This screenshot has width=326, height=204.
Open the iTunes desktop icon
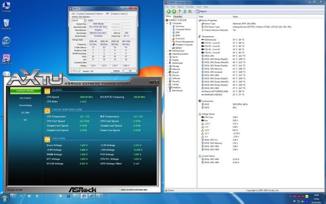click(6, 42)
